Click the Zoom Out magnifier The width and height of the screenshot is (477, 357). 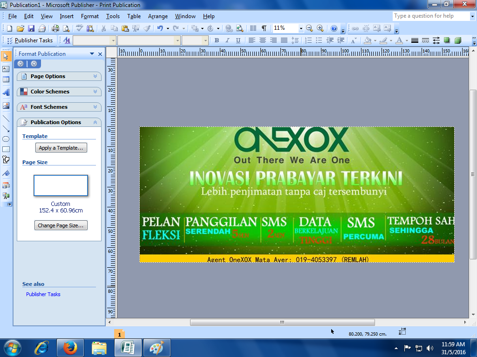pos(309,28)
